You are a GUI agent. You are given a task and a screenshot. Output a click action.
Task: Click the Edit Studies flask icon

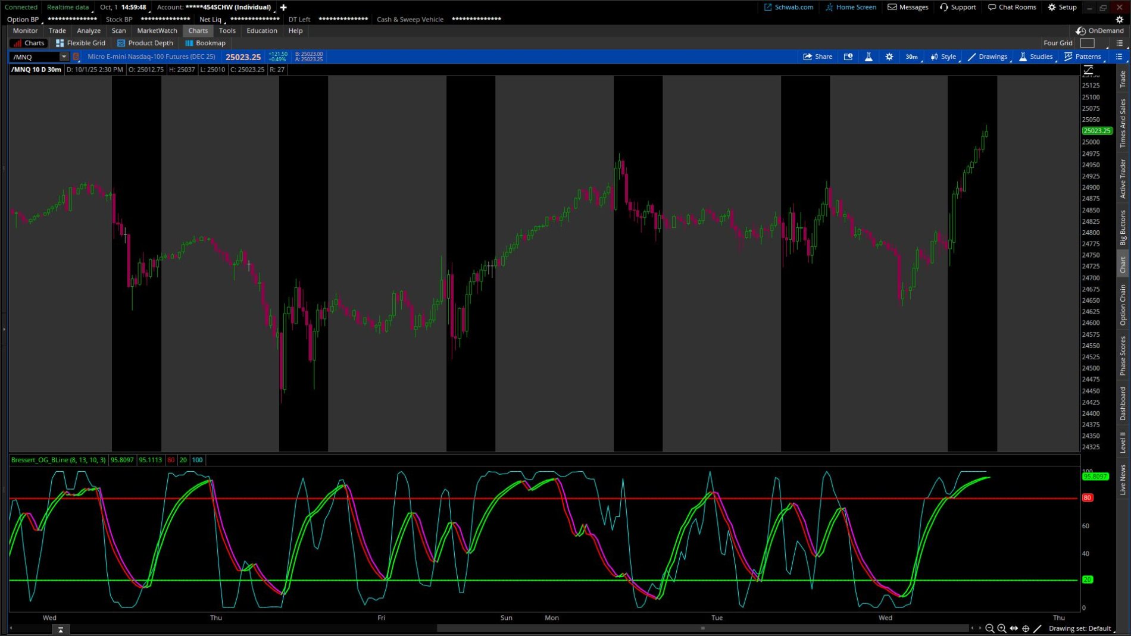[x=868, y=57]
